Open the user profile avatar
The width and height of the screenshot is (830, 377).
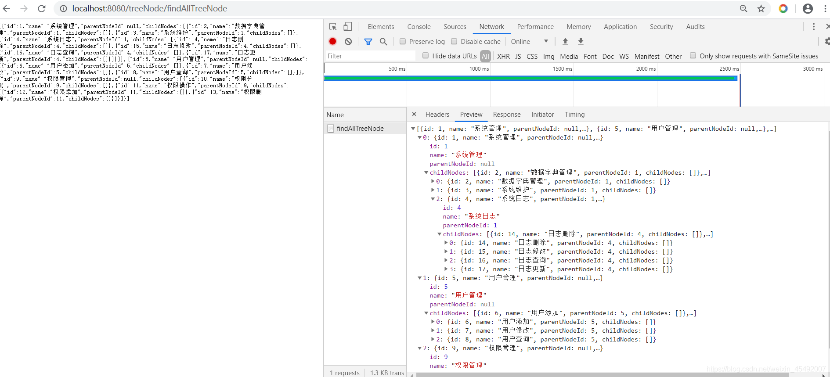pos(808,8)
